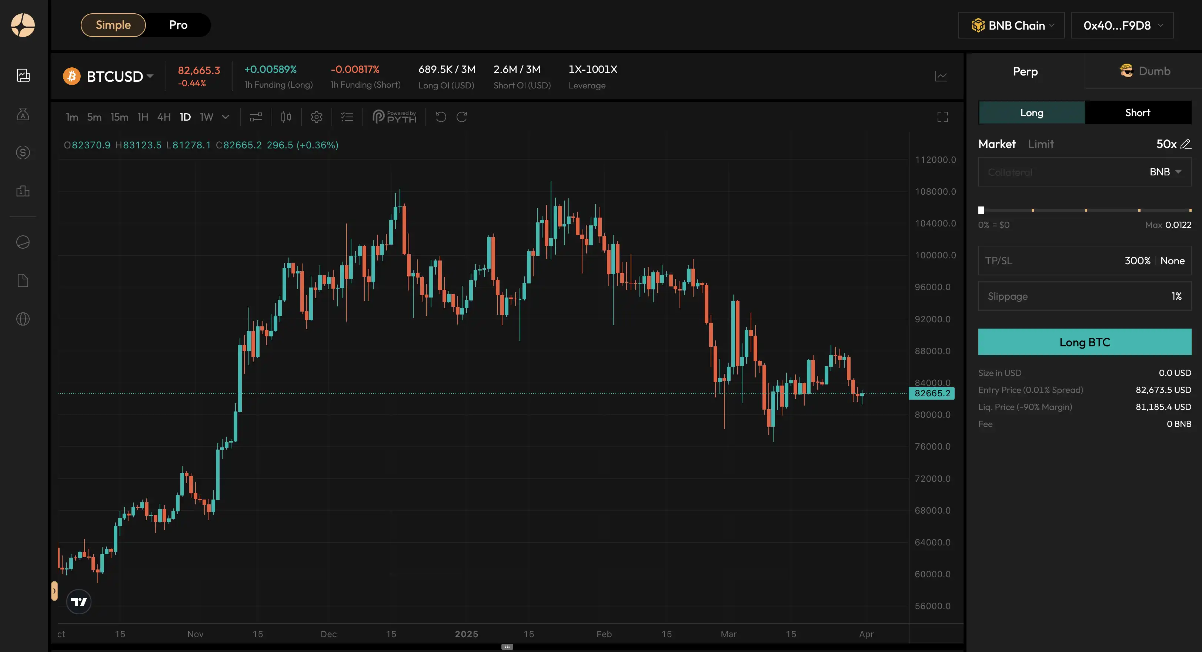
Task: Enter chart fullscreen mode
Action: click(x=942, y=117)
